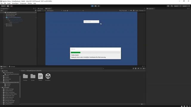191x107 pixels.
Task: Lock the Hierarchy panel
Action: coord(34,9)
